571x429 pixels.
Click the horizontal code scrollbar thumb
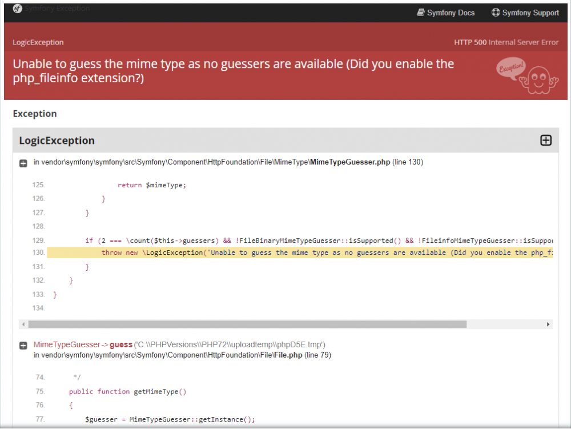(247, 324)
